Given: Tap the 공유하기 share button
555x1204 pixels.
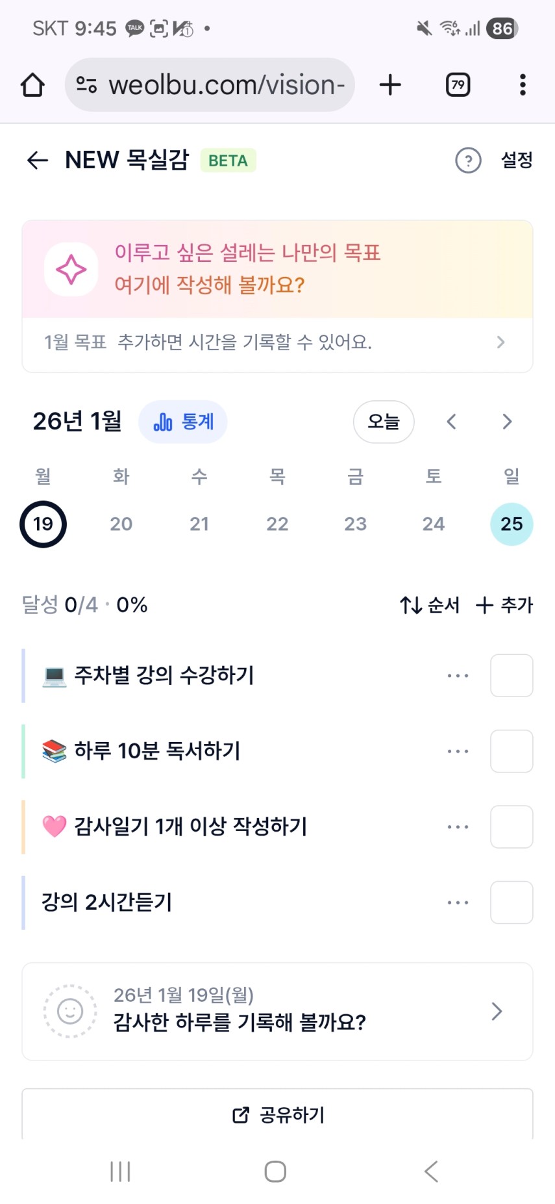Looking at the screenshot, I should 278,1115.
